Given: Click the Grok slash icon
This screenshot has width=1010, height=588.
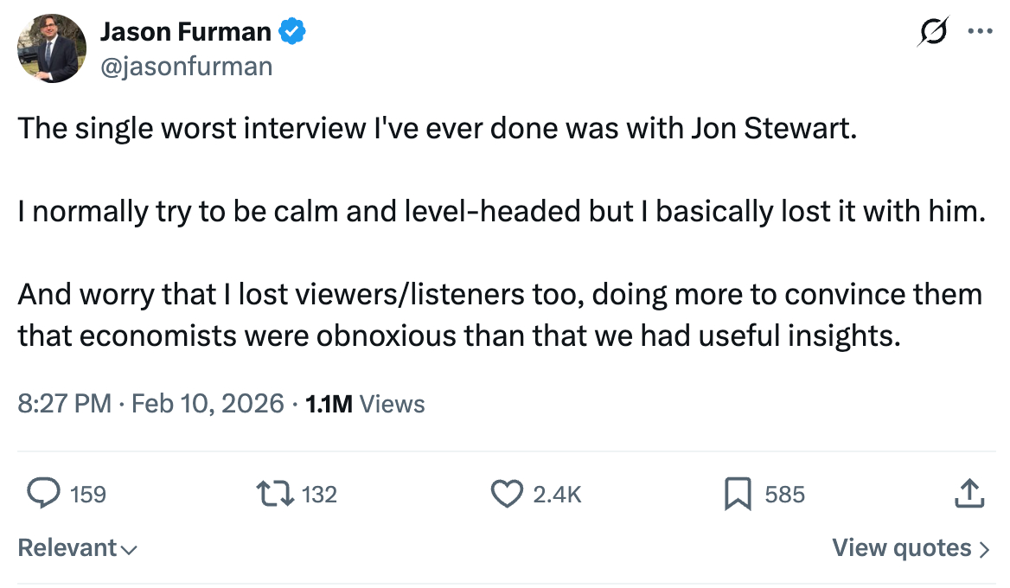Looking at the screenshot, I should pos(934,31).
